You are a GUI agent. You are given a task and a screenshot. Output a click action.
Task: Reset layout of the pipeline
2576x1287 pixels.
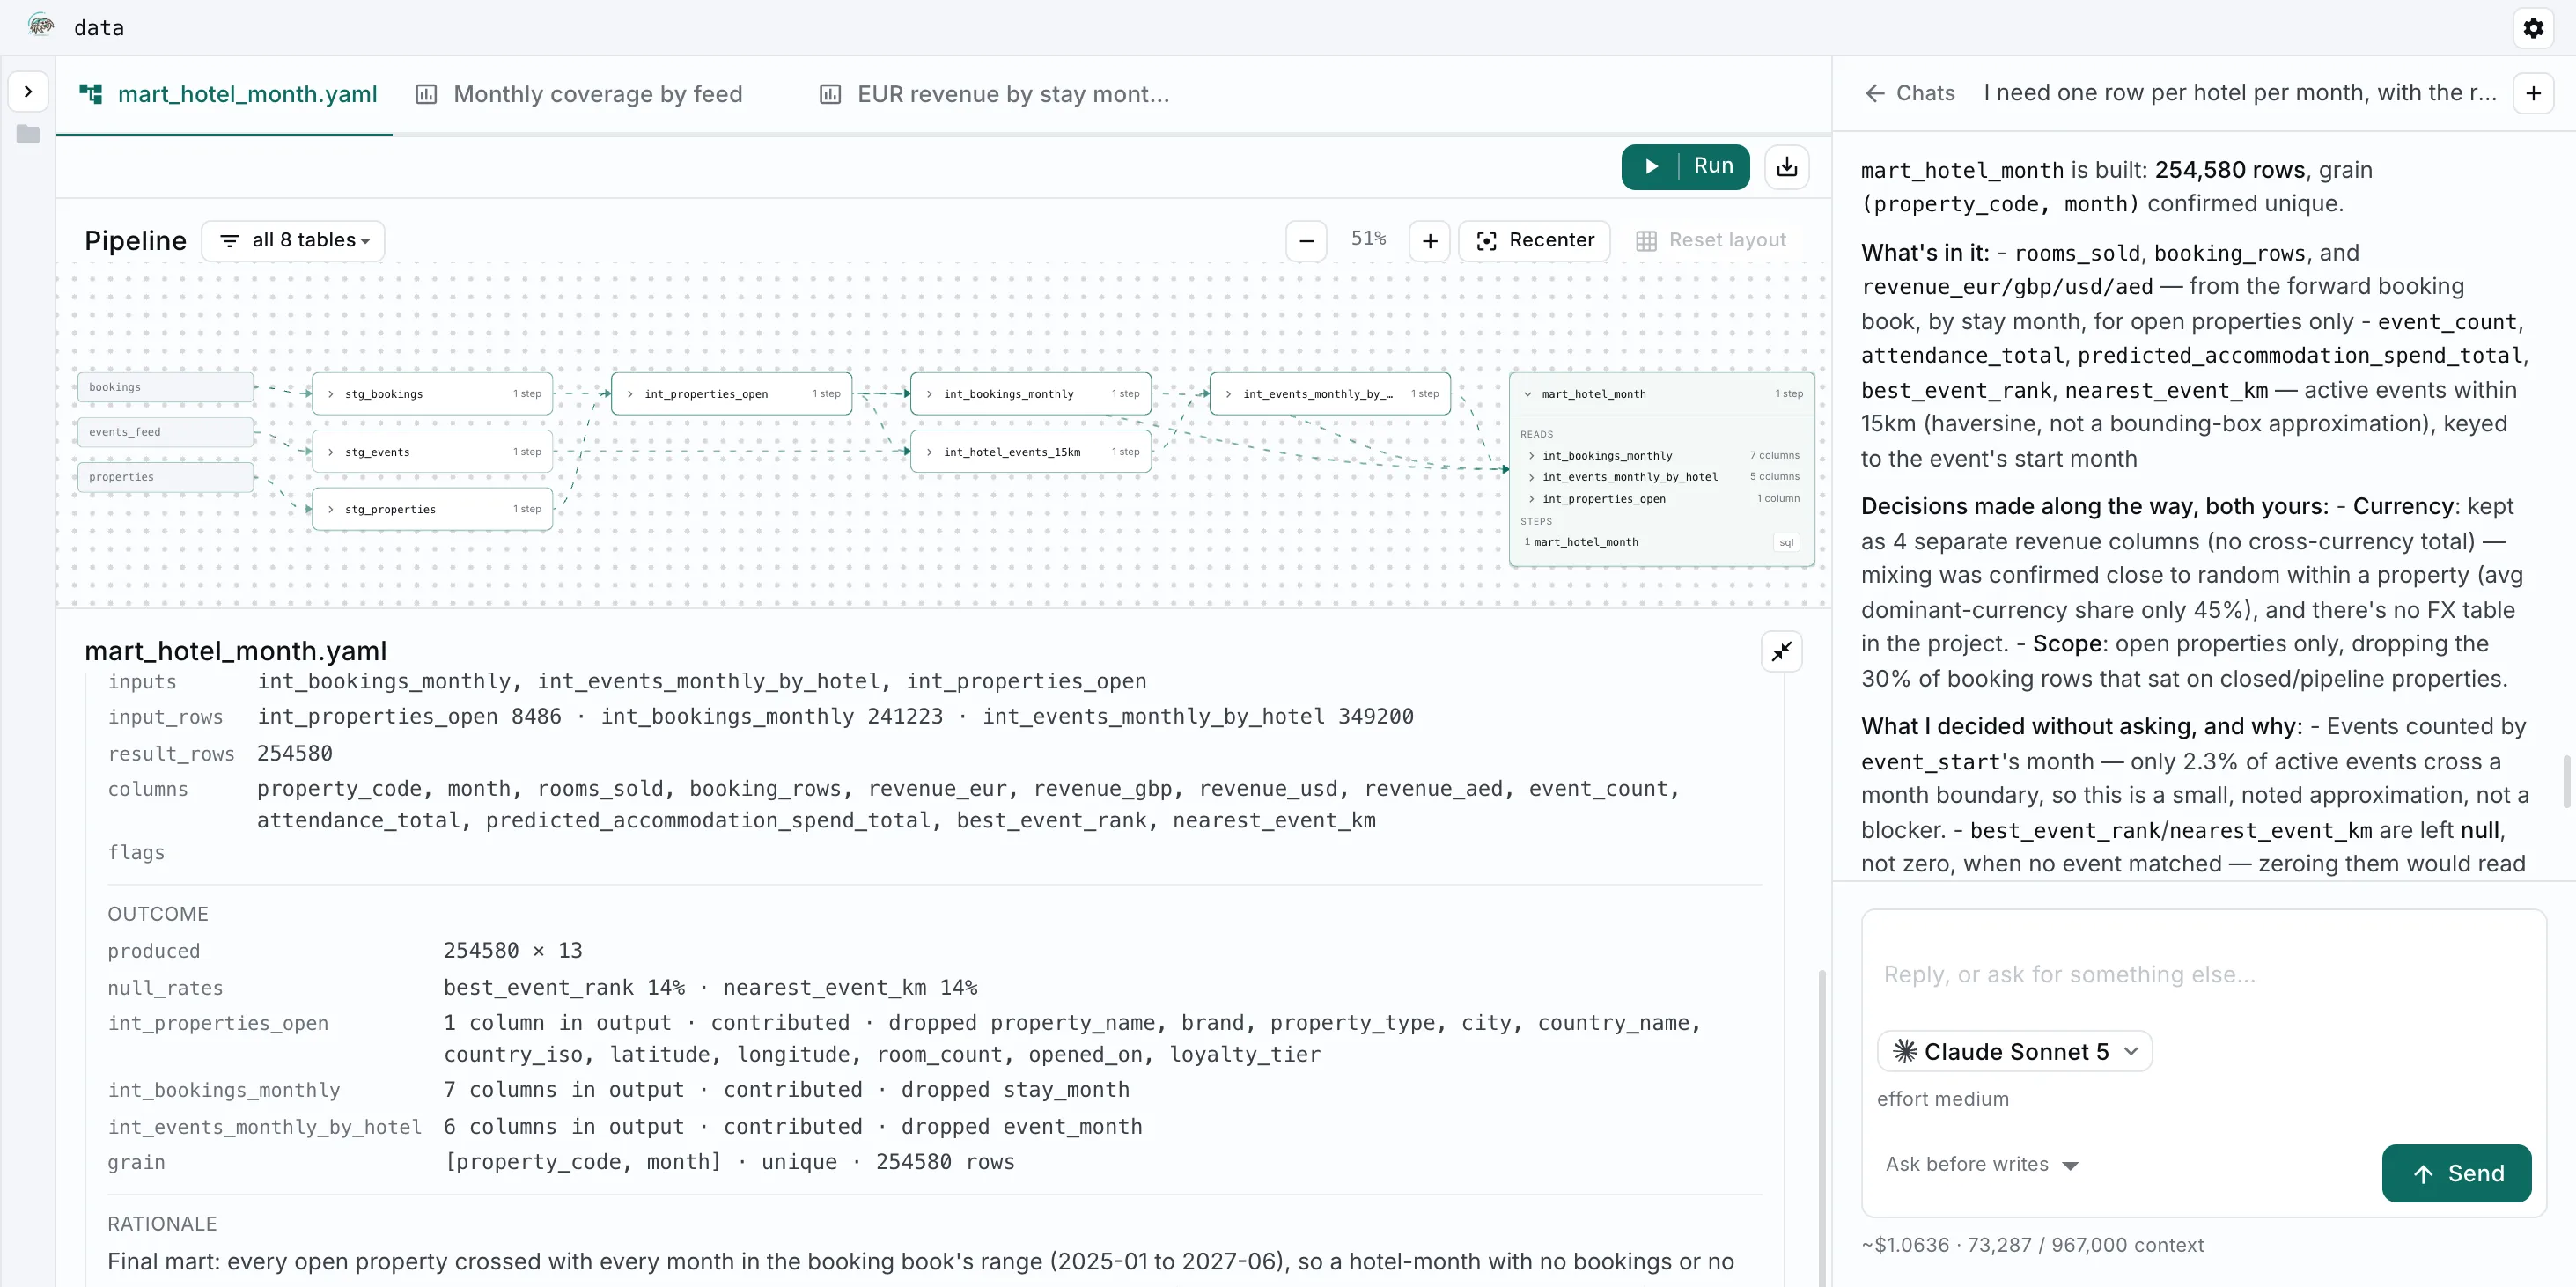click(1711, 241)
